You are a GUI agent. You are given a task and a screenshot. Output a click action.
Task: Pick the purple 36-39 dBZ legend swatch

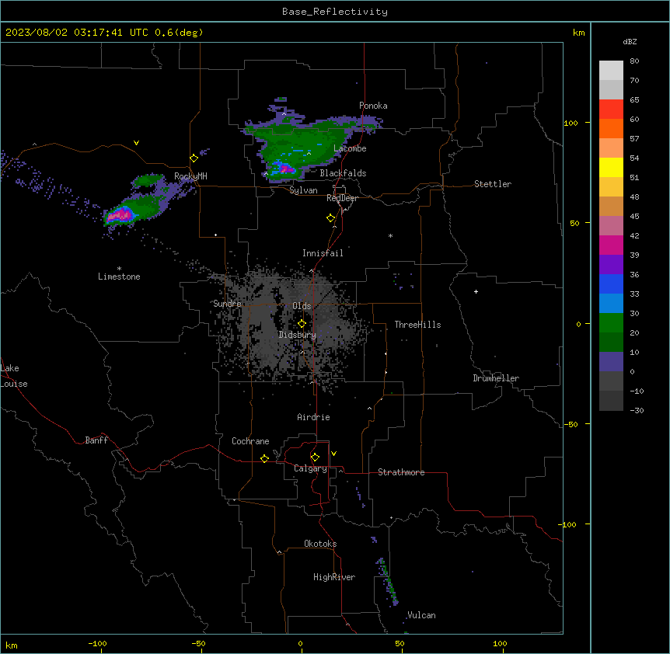pyautogui.click(x=611, y=265)
